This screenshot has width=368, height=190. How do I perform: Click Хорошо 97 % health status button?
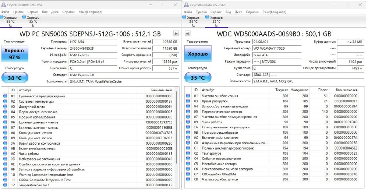(15, 54)
